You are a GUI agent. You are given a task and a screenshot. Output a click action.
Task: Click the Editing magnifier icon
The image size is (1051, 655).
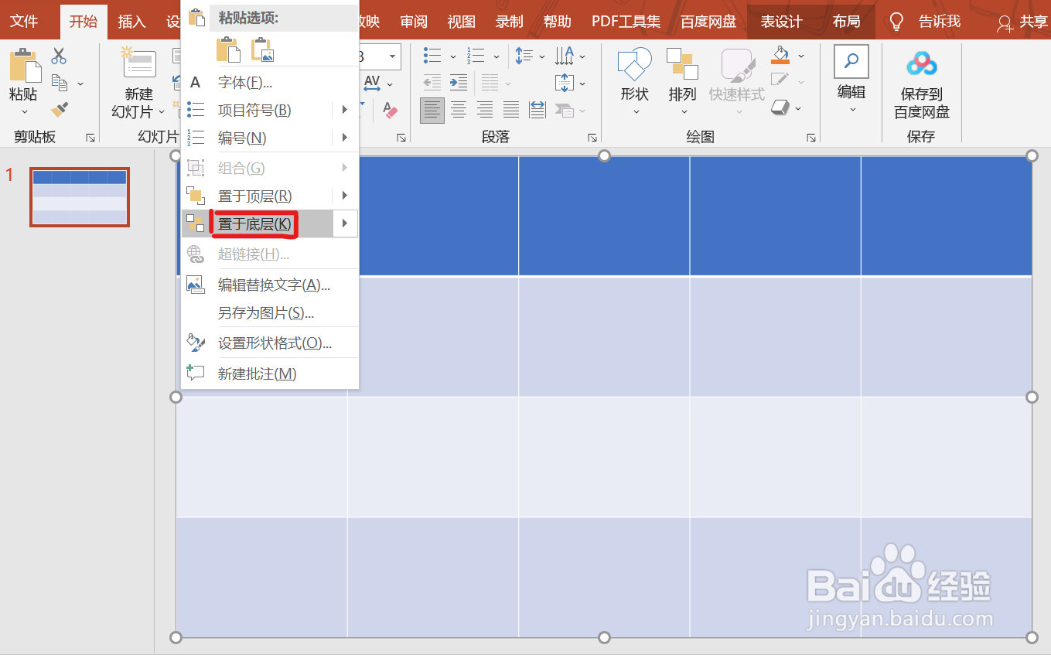pos(851,62)
